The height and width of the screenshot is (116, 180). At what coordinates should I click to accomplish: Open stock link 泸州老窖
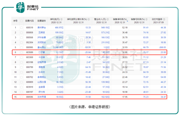pos(42,37)
